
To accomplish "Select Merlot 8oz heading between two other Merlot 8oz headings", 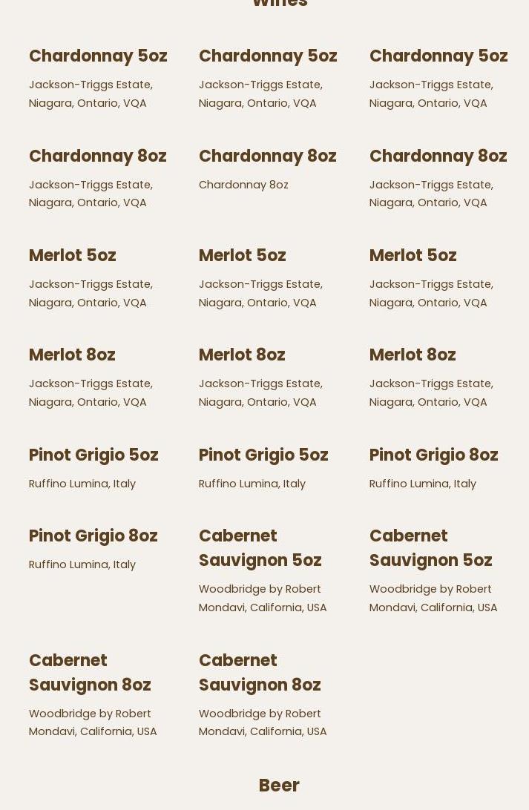I will pyautogui.click(x=242, y=355).
